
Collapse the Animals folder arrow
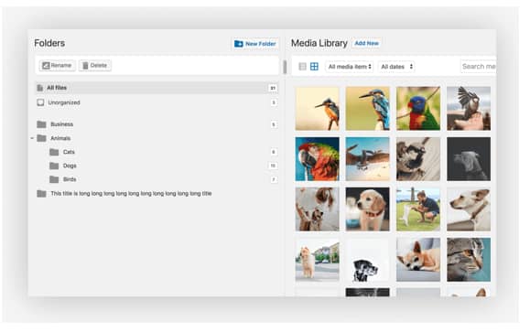tap(32, 138)
